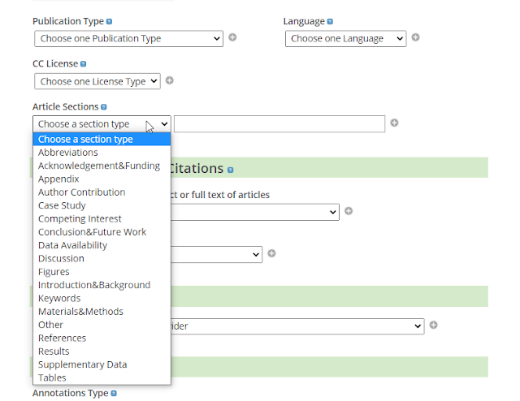Viewport: 520px width, 401px height.
Task: Open the dropdown ending in 'ider'
Action: [297, 326]
